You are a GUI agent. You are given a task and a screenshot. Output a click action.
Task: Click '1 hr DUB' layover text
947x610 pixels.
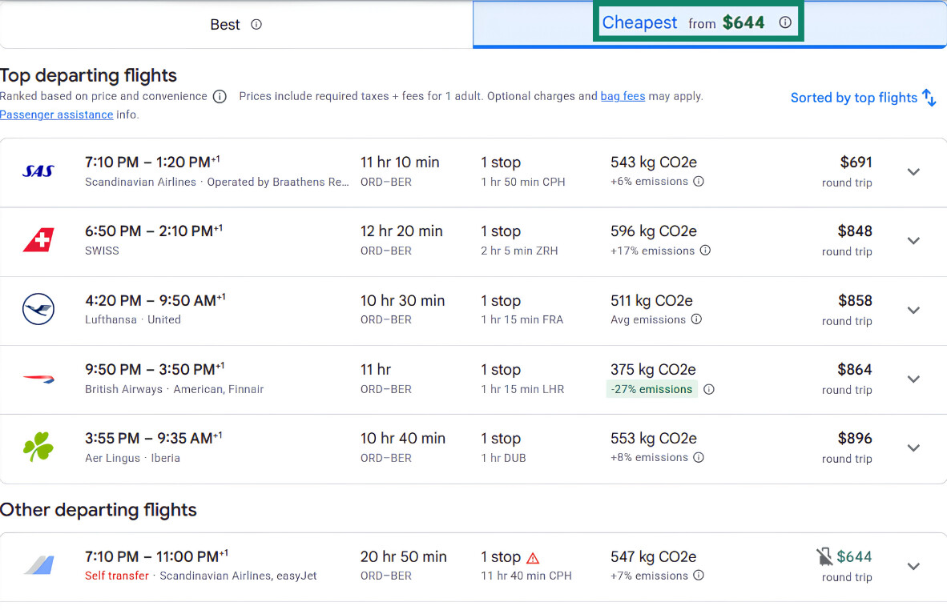[503, 458]
